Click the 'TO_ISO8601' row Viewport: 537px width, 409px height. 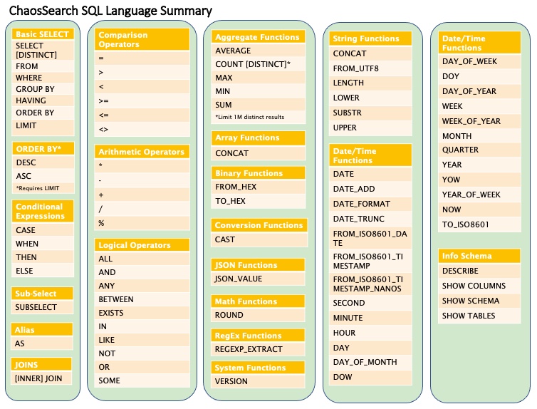(x=479, y=224)
